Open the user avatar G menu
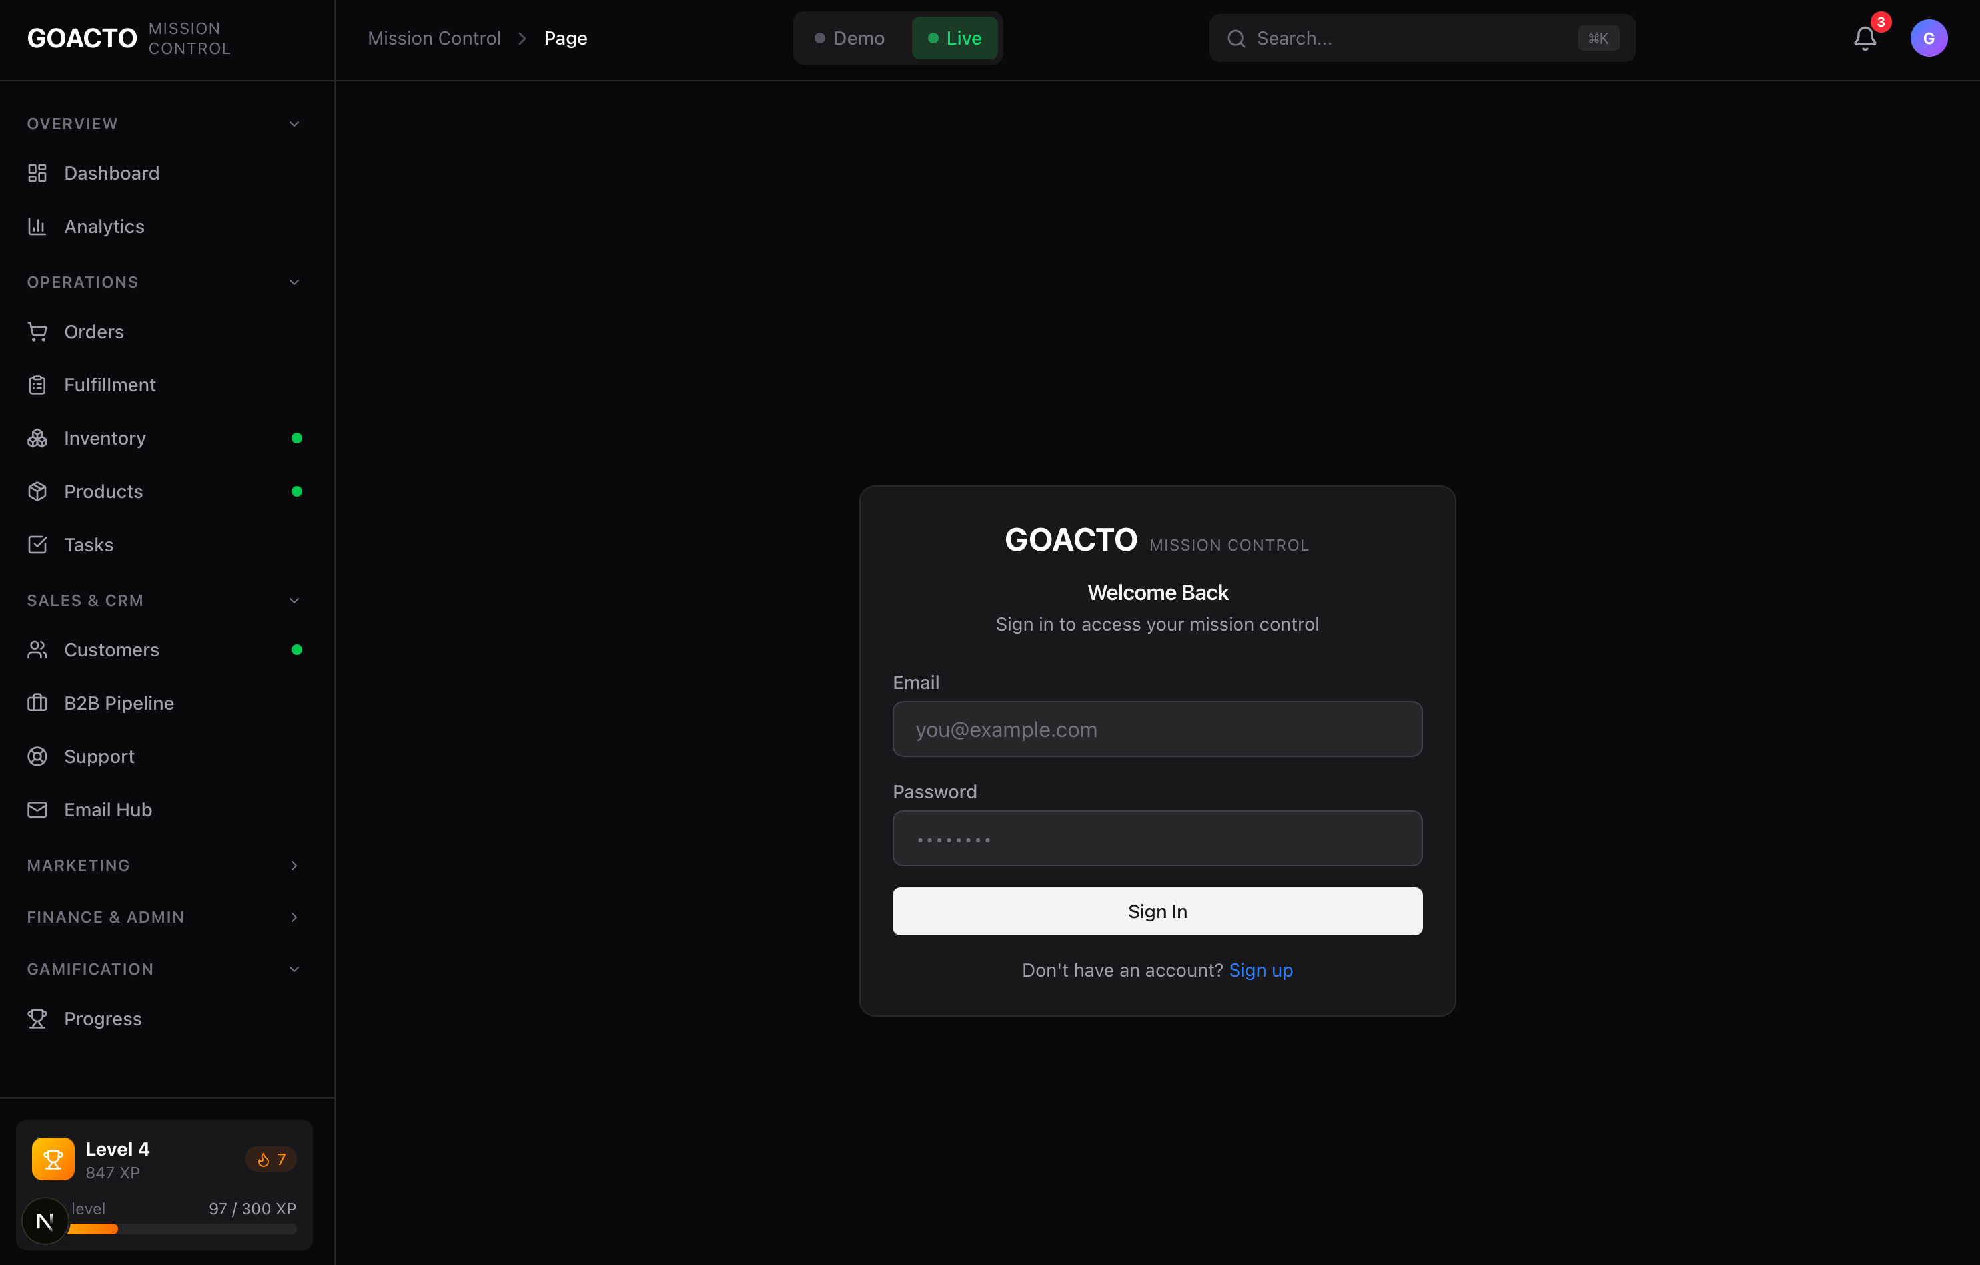 point(1928,39)
